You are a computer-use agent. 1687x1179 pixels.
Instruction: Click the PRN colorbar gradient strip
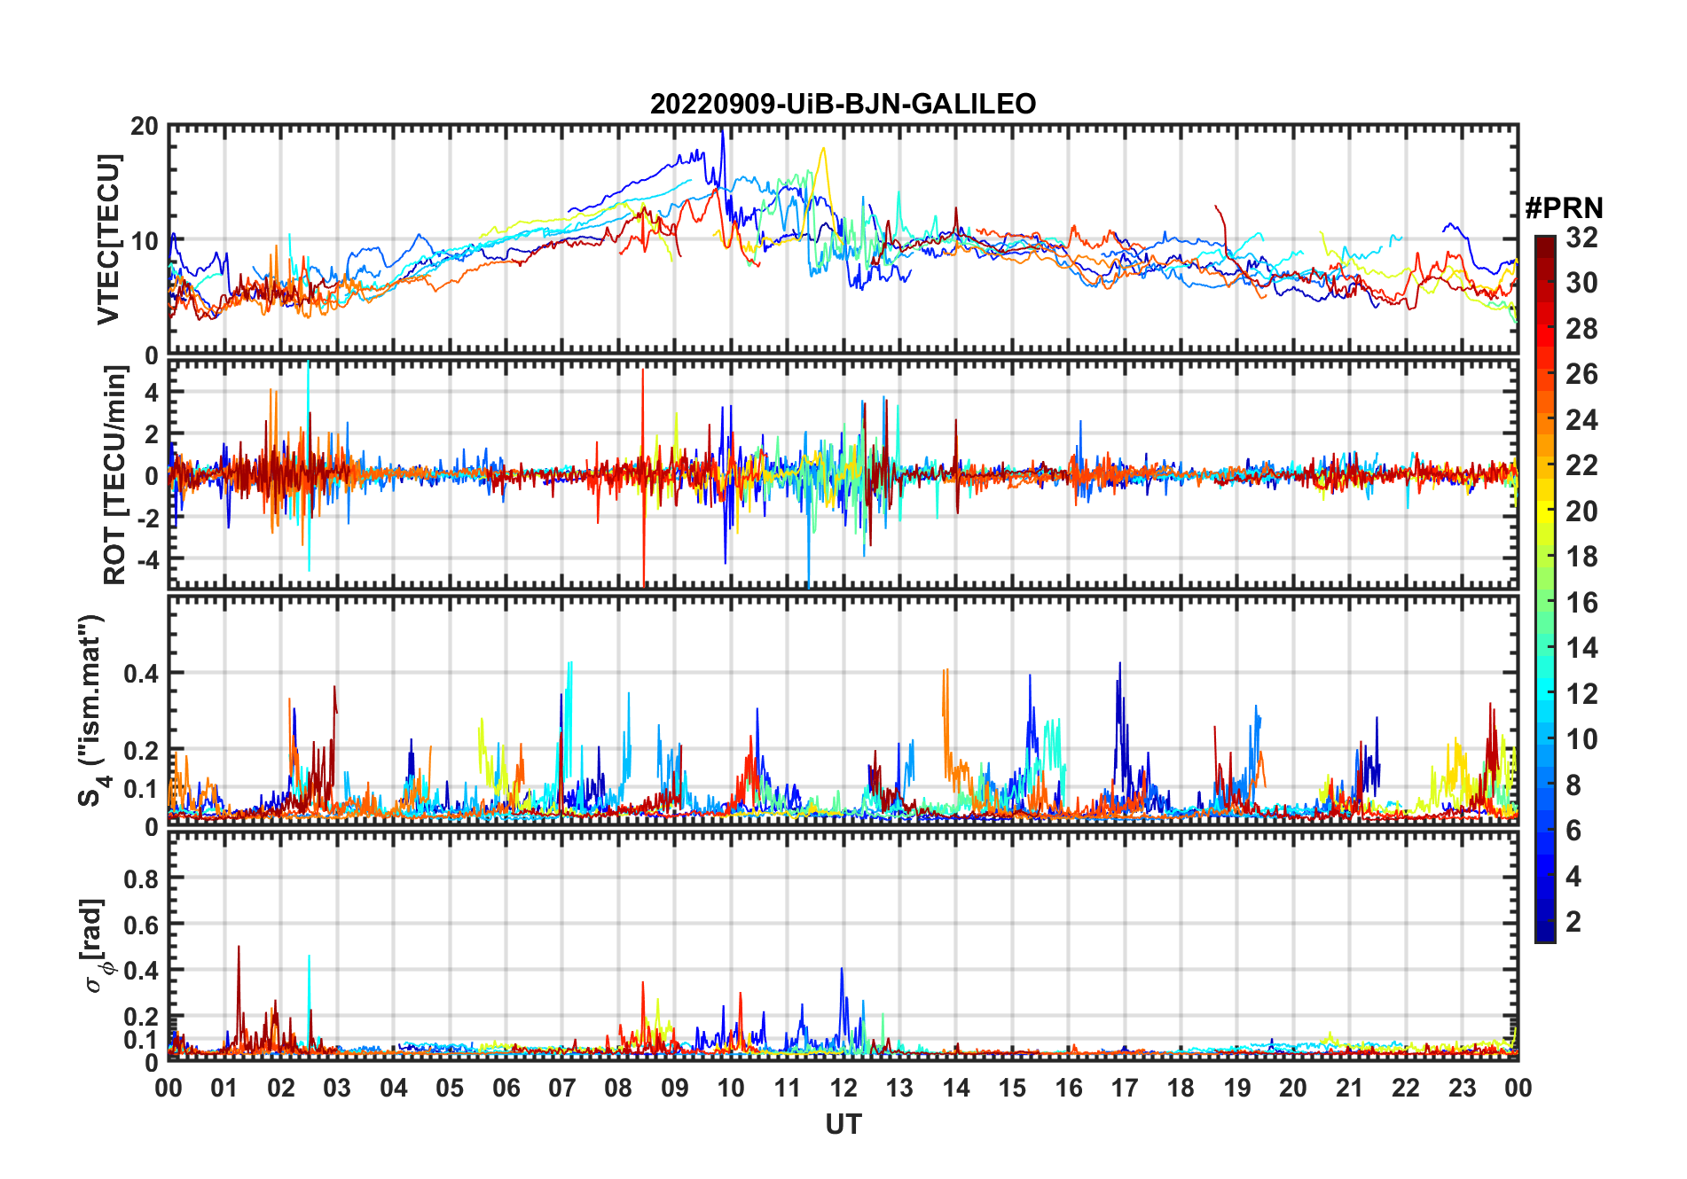click(x=1545, y=589)
